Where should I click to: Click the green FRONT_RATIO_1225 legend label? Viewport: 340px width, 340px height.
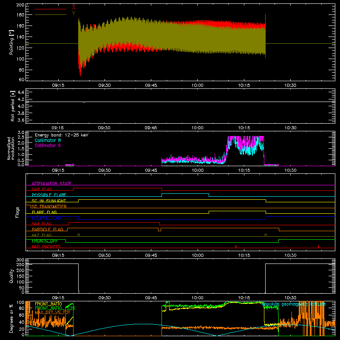pyautogui.click(x=55, y=308)
